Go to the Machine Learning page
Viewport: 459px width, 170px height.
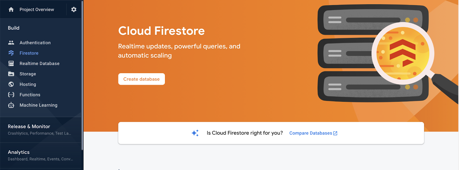(38, 105)
